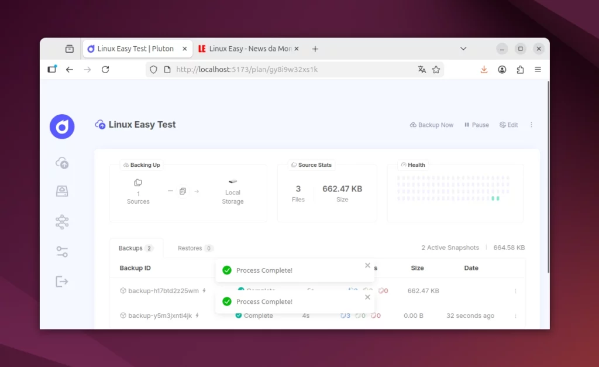
Task: Open row menu for backup-h17btd2z25wm
Action: [515, 291]
